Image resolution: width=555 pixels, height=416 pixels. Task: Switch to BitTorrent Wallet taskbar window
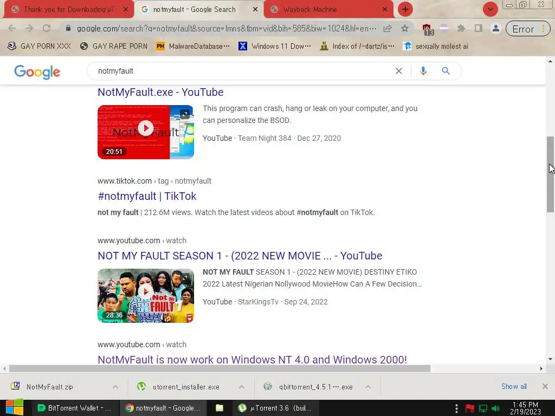tap(75, 408)
